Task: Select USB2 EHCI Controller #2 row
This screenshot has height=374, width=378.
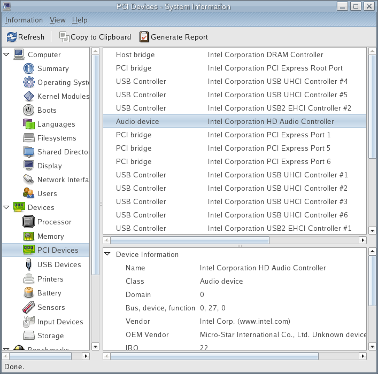Action: [x=235, y=108]
